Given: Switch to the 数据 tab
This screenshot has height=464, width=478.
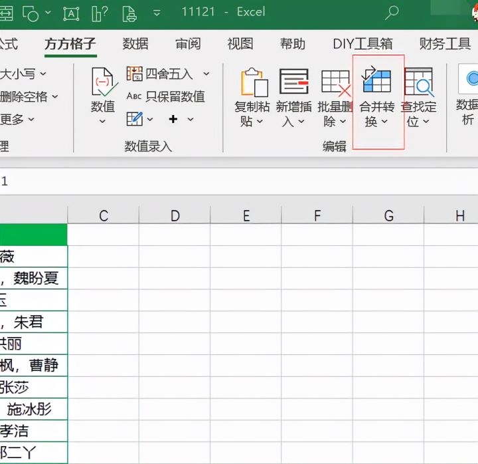Looking at the screenshot, I should pos(135,44).
